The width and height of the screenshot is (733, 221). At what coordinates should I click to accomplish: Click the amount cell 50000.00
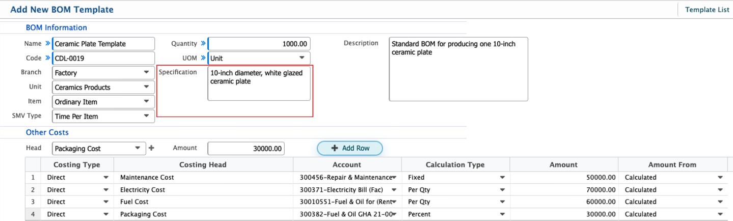tap(564, 178)
